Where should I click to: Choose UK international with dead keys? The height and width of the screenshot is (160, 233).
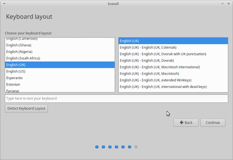[x=163, y=87]
